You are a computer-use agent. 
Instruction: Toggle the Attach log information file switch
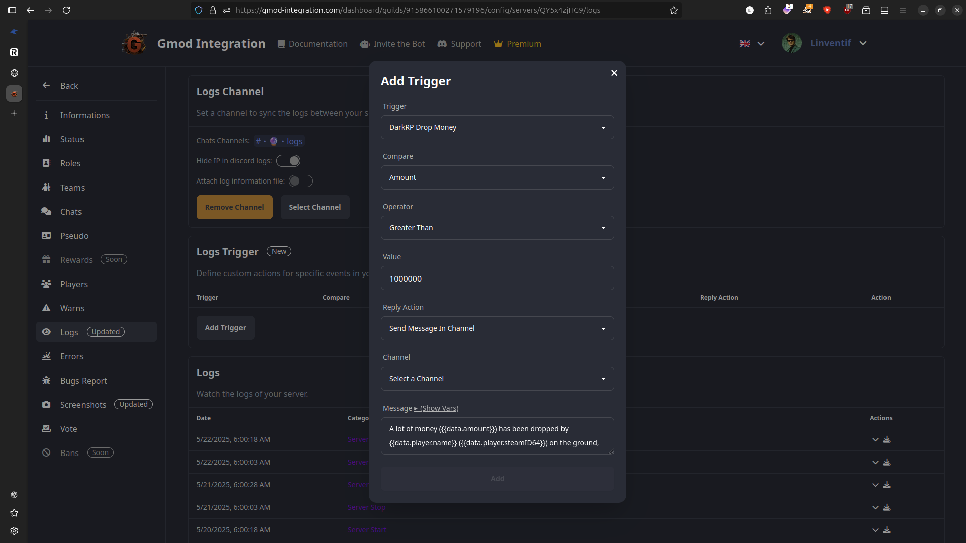[x=300, y=181]
